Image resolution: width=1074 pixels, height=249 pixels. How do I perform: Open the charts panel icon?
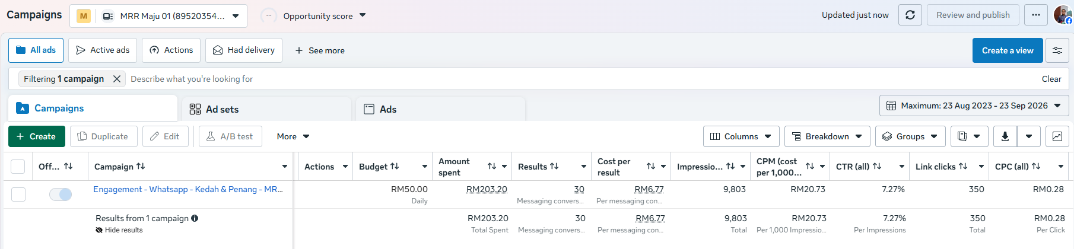pyautogui.click(x=1057, y=136)
